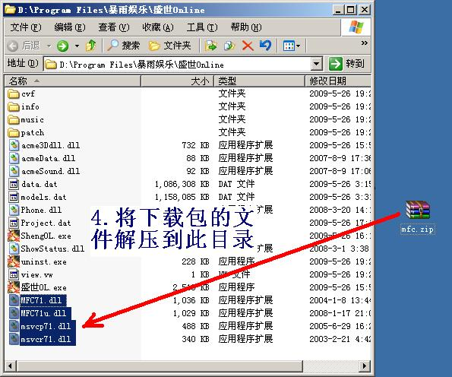The width and height of the screenshot is (452, 377).
Task: Sort by the 修改日期 column header
Action: click(338, 81)
